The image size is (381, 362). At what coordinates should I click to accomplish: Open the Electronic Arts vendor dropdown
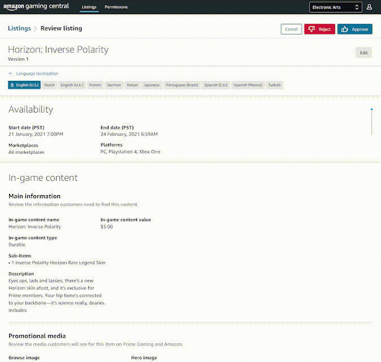tap(336, 7)
